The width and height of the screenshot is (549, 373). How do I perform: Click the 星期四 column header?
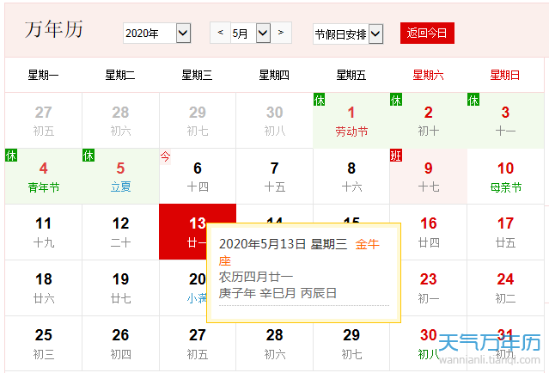[x=274, y=75]
